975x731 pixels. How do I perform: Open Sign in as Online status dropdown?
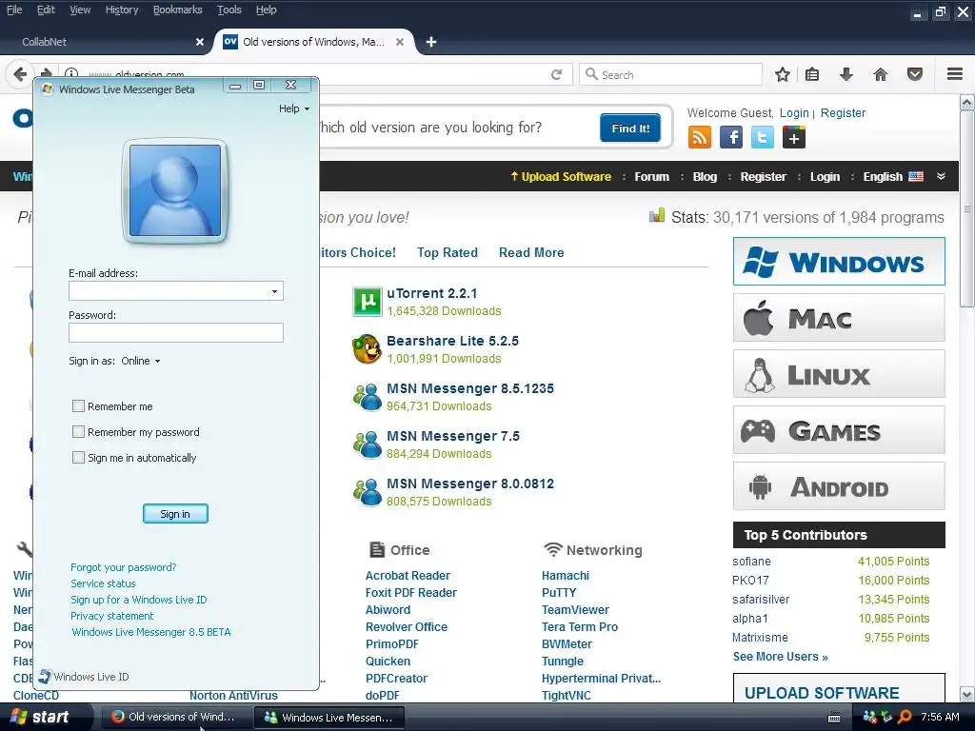click(141, 361)
